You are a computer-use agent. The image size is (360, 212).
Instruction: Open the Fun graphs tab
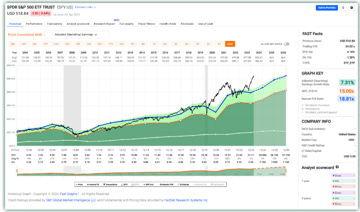(126, 24)
